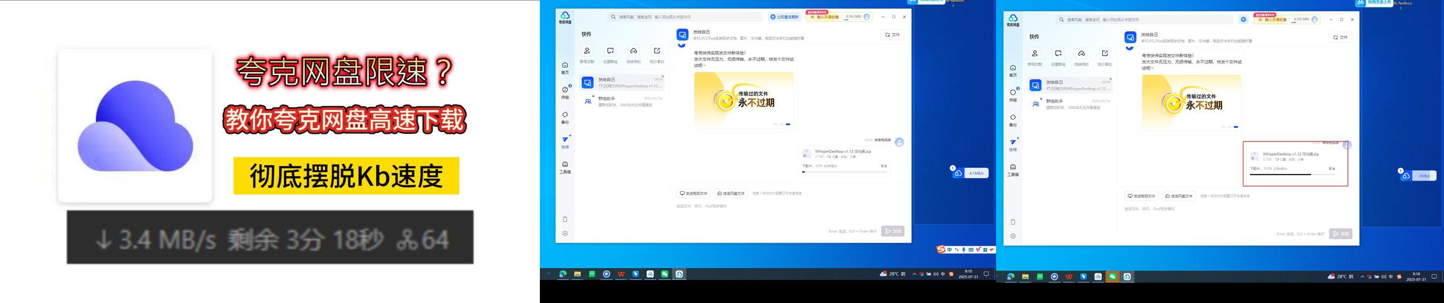Click 发送电脑文件 in right Quark window
Image resolution: width=1444 pixels, height=303 pixels.
click(x=1141, y=196)
